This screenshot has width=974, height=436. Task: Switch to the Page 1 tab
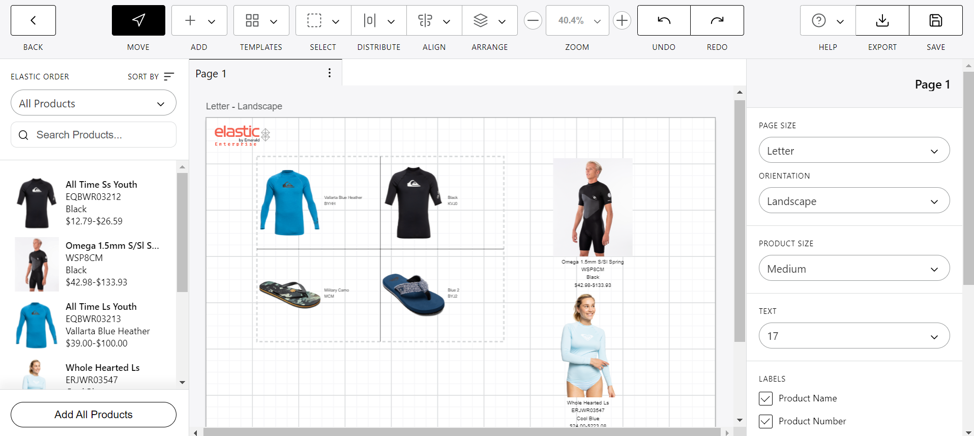pyautogui.click(x=211, y=74)
